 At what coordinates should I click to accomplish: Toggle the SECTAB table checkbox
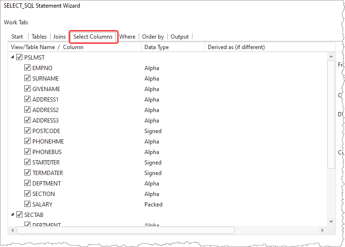click(19, 215)
